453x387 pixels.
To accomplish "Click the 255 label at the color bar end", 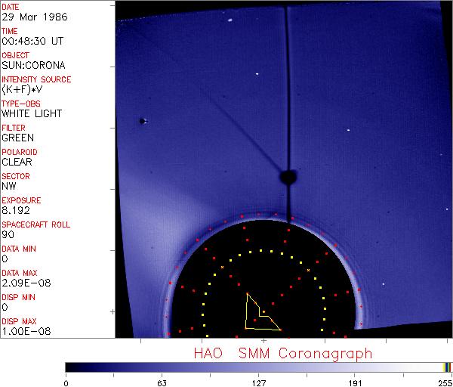I will tap(444, 382).
